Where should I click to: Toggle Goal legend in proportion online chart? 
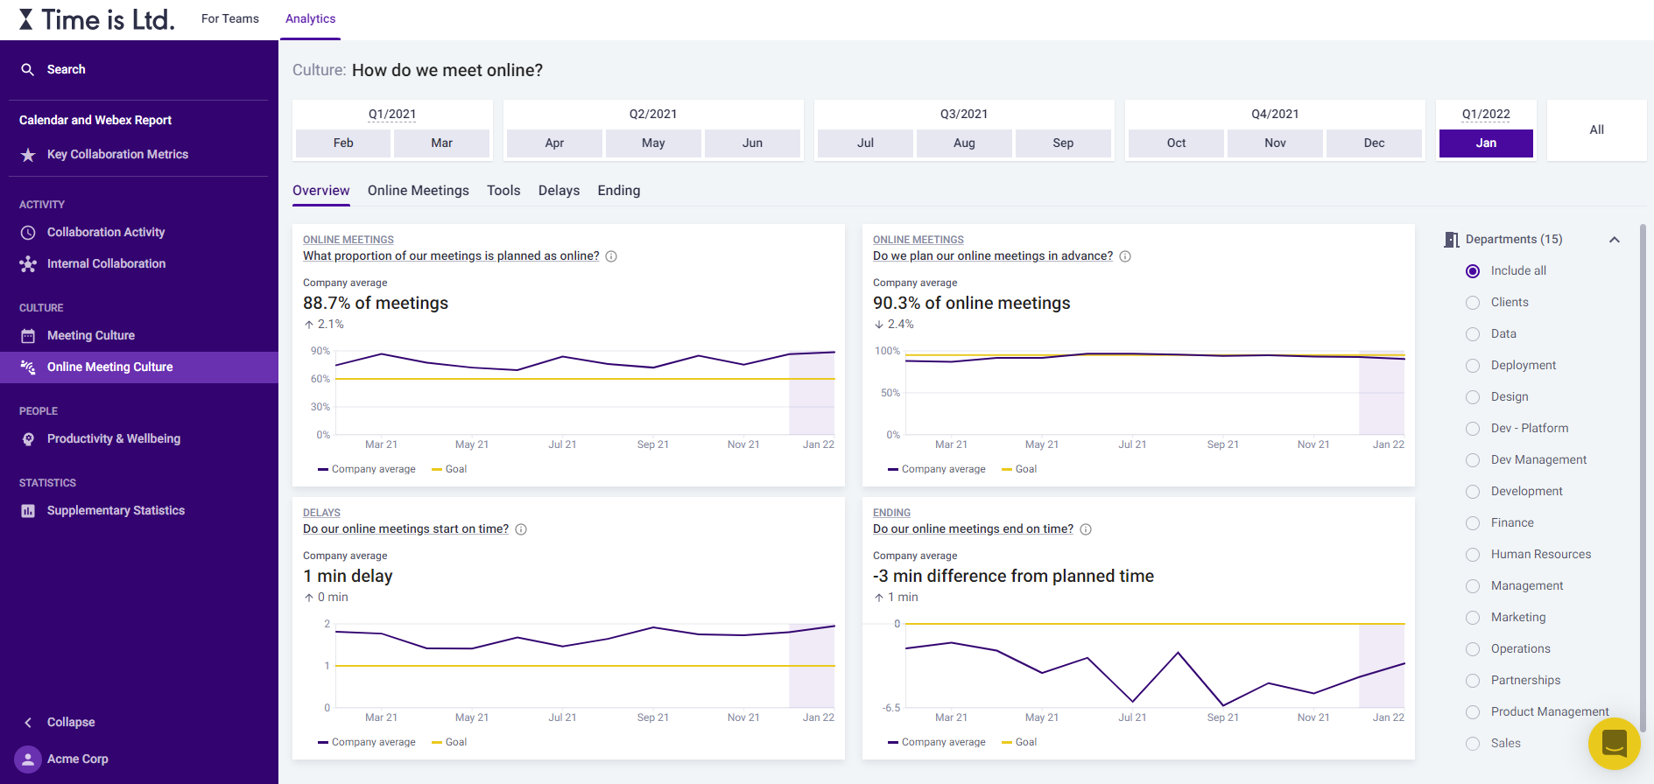pos(449,470)
